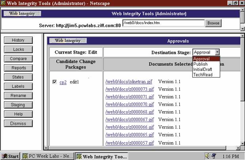This screenshot has height=160, width=245.
Task: Click the Netscape window title bar icon
Action: tap(3, 3)
